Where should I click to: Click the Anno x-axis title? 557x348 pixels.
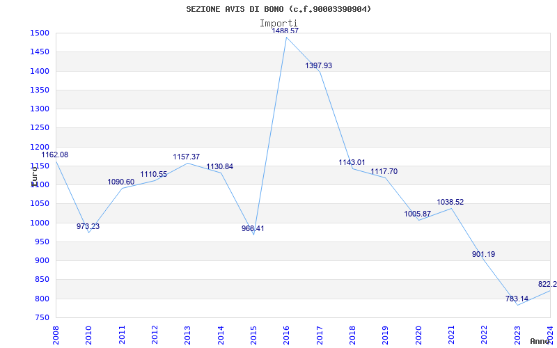click(x=540, y=341)
